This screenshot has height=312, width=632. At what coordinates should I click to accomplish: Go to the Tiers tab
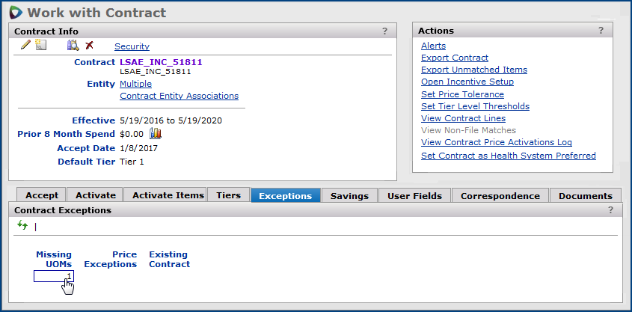click(x=228, y=195)
